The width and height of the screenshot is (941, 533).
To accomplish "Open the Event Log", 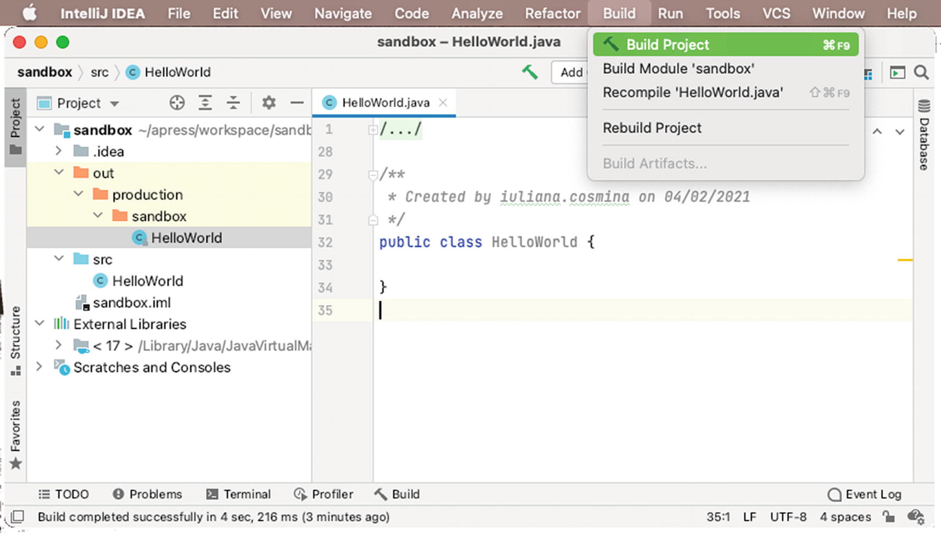I will pos(865,494).
